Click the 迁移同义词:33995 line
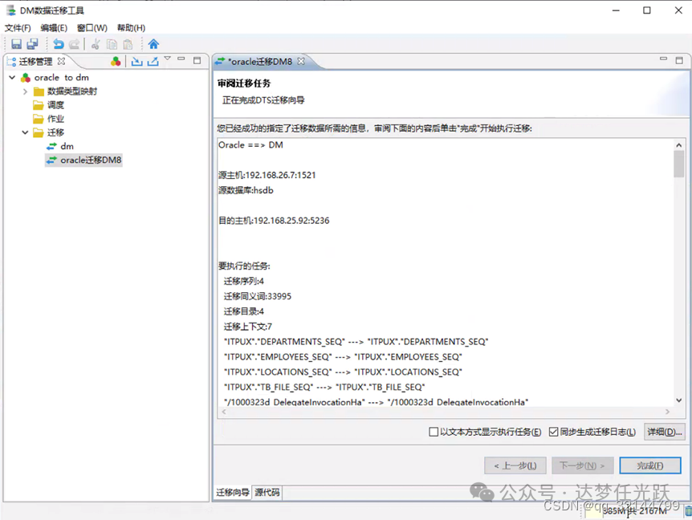 click(x=258, y=296)
